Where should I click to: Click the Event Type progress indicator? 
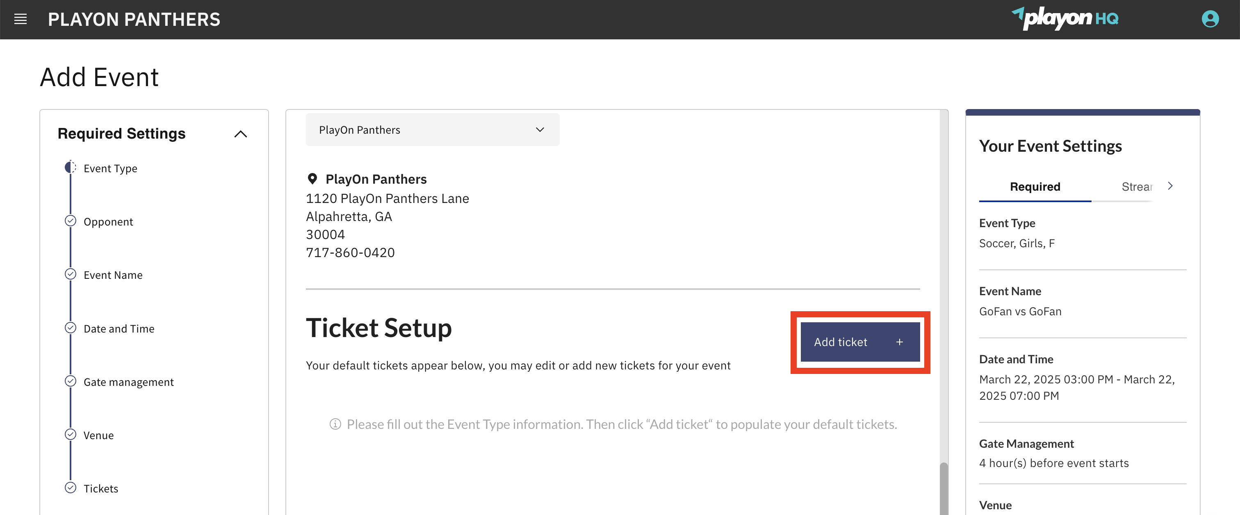pyautogui.click(x=70, y=167)
